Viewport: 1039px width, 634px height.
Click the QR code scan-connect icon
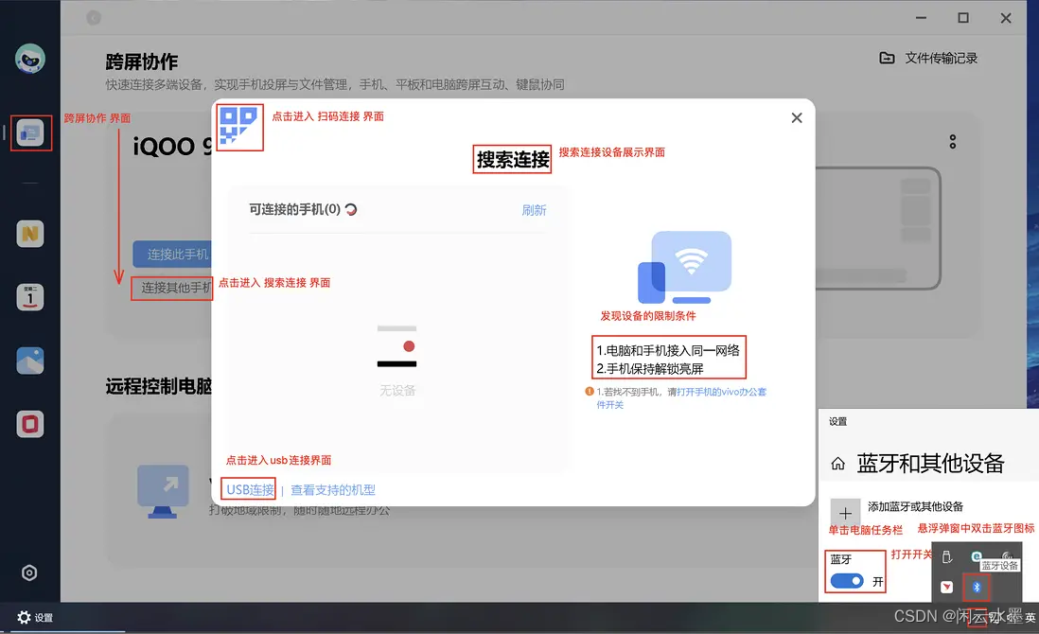[239, 127]
